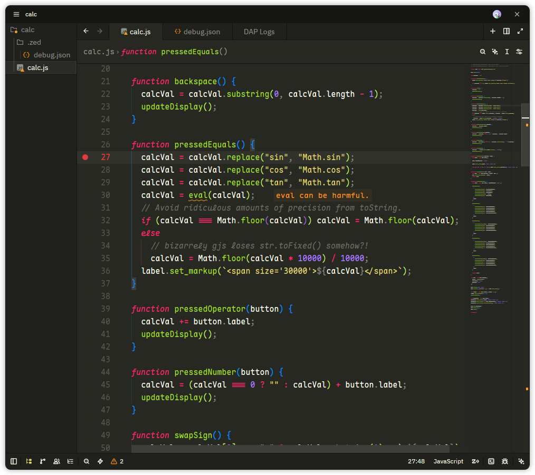Open edit prediction Zed icon menu
Image resolution: width=535 pixels, height=475 pixels.
pos(475,461)
